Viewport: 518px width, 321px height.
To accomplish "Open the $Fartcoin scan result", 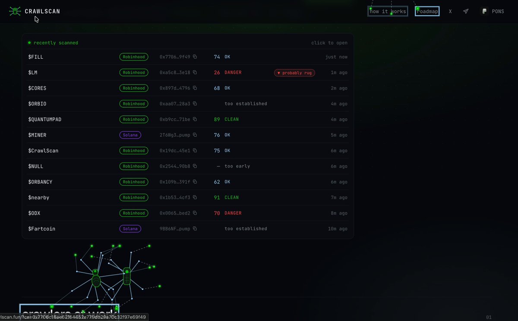I will tap(188, 229).
